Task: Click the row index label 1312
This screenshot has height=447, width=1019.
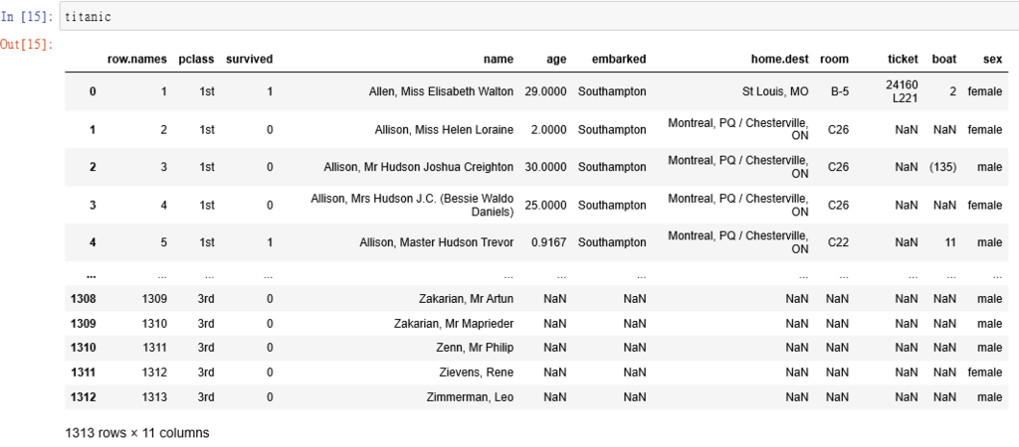Action: [x=84, y=397]
